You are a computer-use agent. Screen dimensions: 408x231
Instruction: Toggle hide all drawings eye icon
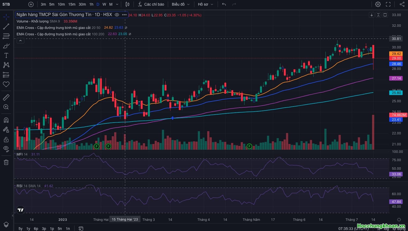pos(6,149)
